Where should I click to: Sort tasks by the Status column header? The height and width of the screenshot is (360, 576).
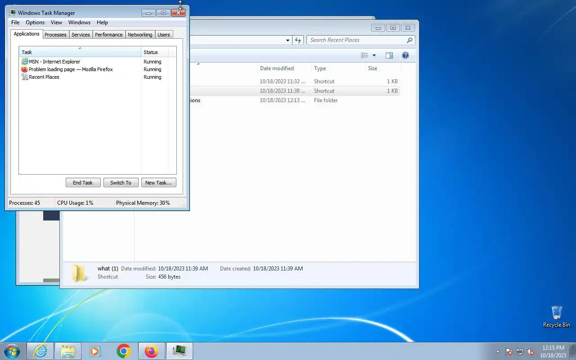click(x=155, y=52)
